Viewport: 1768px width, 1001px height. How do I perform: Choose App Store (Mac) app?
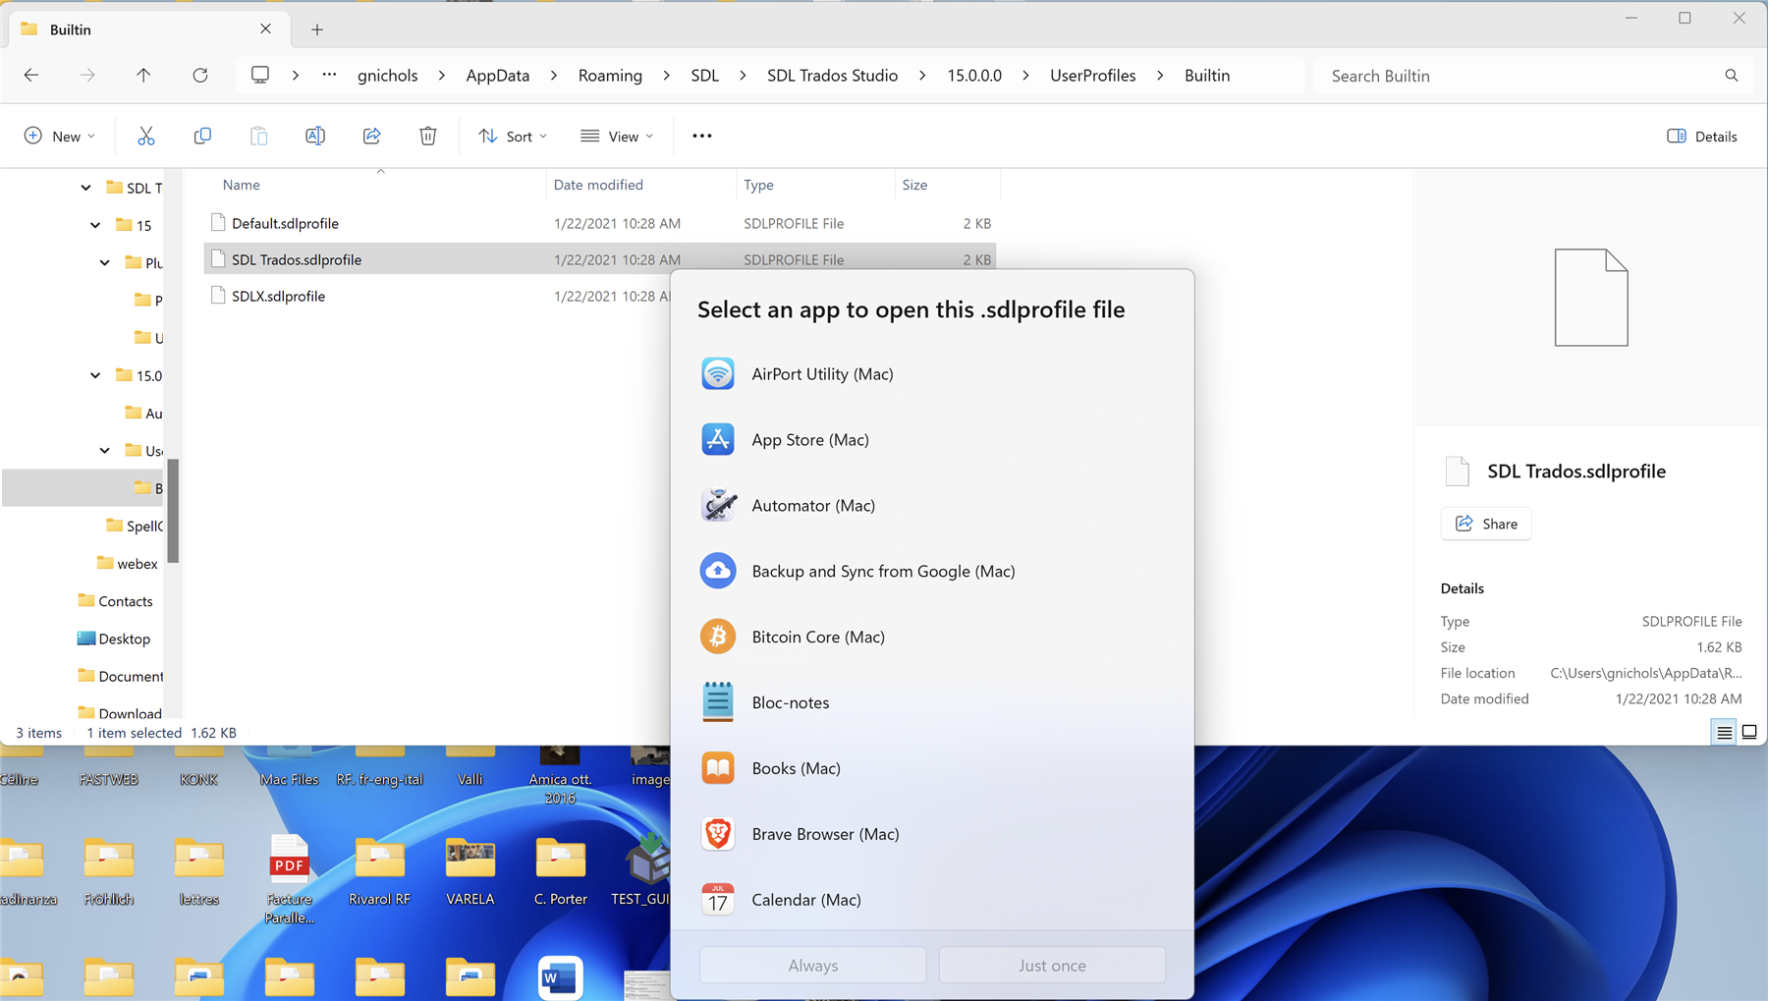coord(932,440)
